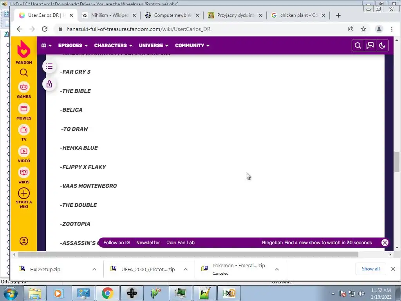This screenshot has width=401, height=301.
Task: Close the Bingebot banner
Action: click(385, 243)
